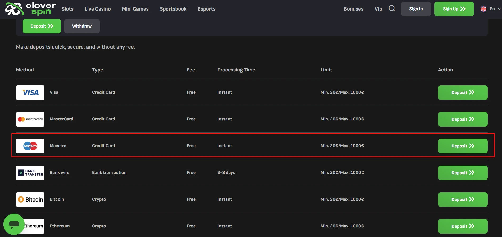Image resolution: width=502 pixels, height=237 pixels.
Task: Click the Visa row limit text
Action: click(x=342, y=92)
